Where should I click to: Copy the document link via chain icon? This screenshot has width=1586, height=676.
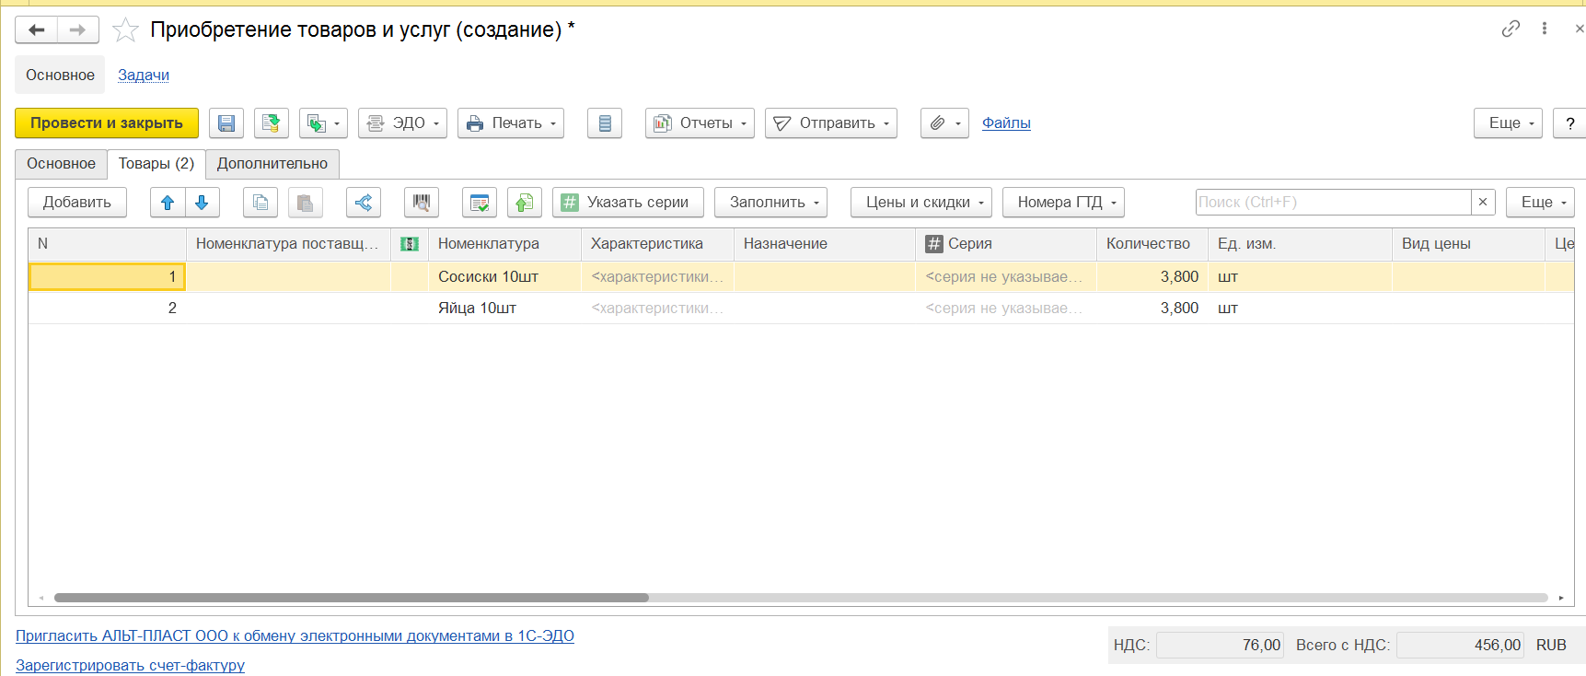(x=1511, y=29)
